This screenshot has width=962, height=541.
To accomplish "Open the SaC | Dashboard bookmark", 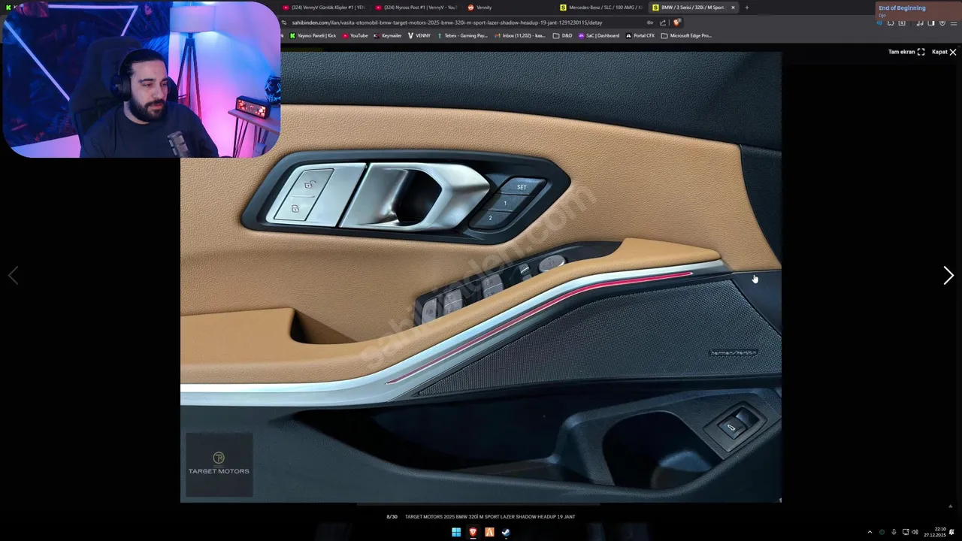I will [x=599, y=35].
